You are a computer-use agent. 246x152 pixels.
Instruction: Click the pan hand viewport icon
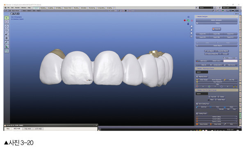(191, 30)
